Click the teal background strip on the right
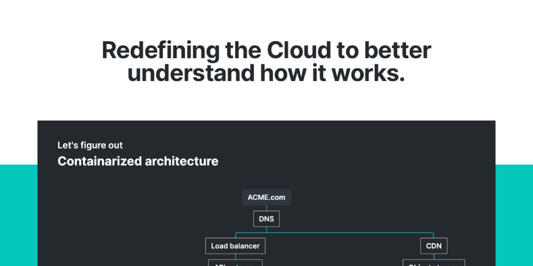Image resolution: width=533 pixels, height=266 pixels. pos(514,216)
